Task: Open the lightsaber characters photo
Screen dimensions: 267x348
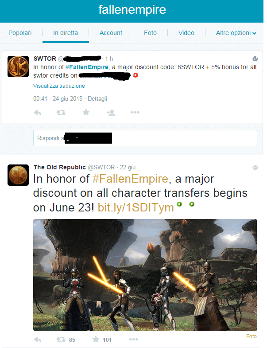Action: [145, 275]
